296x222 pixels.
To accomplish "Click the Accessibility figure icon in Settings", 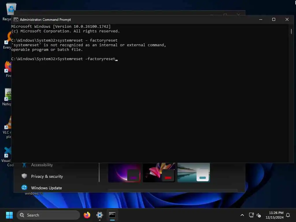I will coord(24,165).
